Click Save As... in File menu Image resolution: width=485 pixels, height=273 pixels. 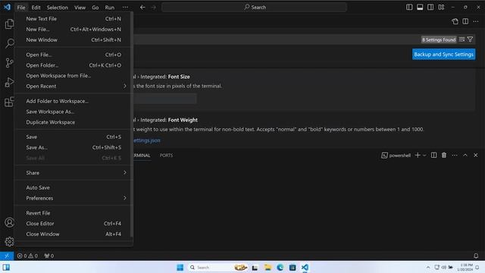[74, 148]
